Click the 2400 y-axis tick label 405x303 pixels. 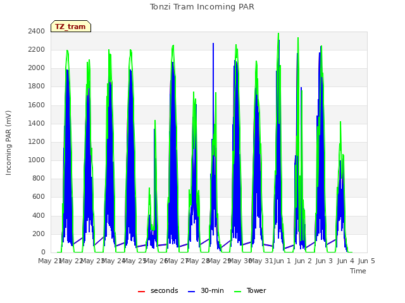point(37,31)
